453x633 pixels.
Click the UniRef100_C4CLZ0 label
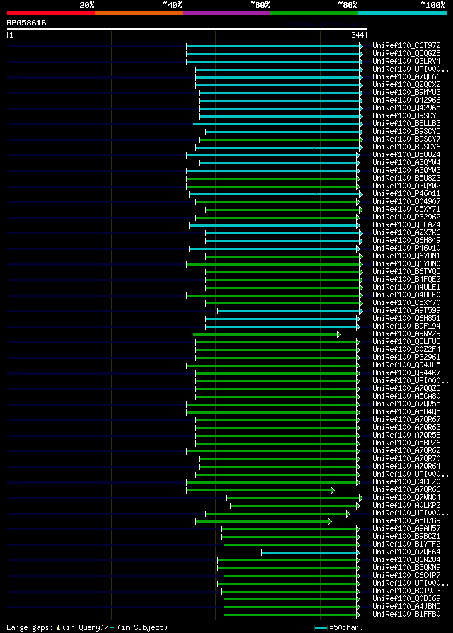pos(406,481)
